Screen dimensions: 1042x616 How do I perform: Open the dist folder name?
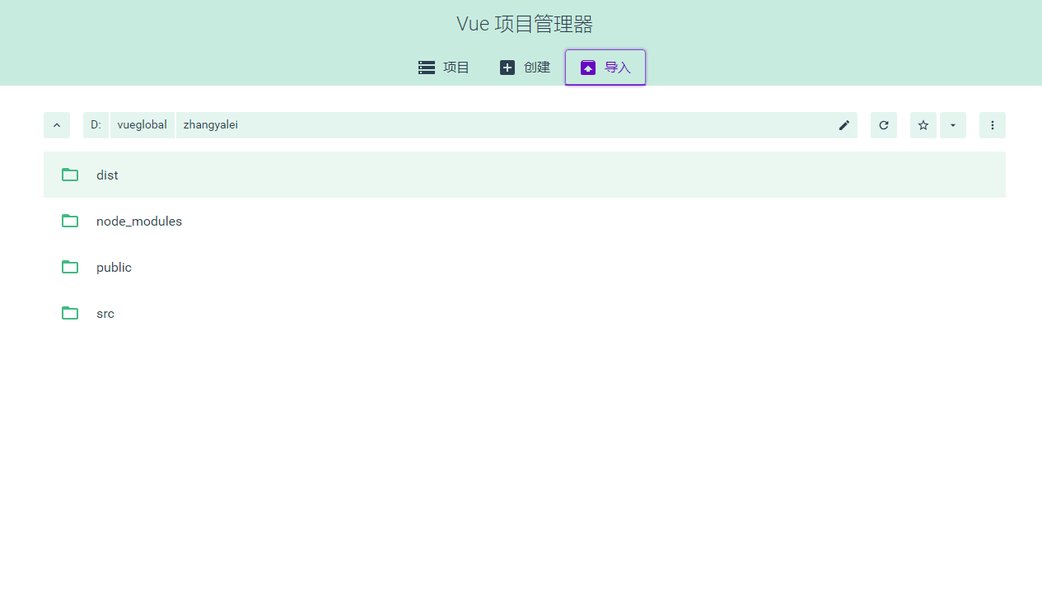tap(107, 175)
